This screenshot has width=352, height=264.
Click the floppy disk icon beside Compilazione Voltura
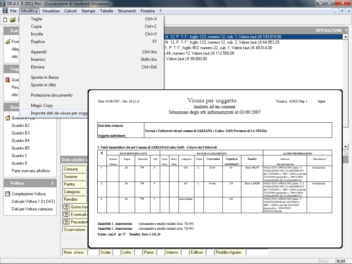point(7,194)
